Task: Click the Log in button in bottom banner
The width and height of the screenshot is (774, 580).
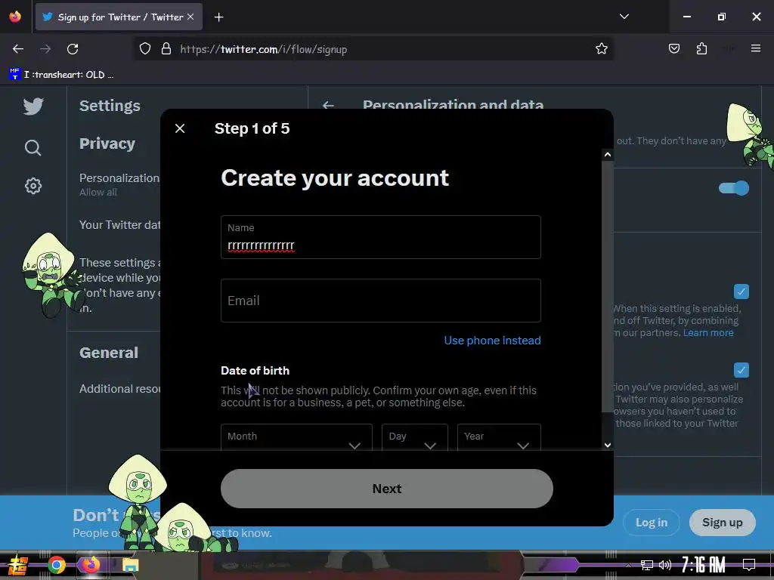Action: [x=651, y=523]
